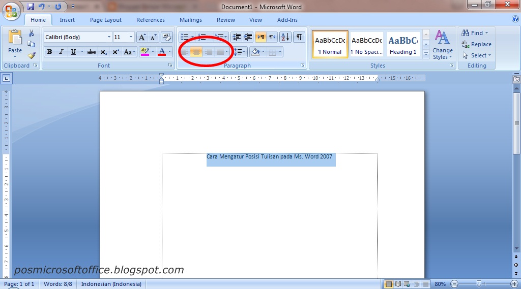Screen dimensions: 521x289
Task: Open the References tab
Action: 151,20
